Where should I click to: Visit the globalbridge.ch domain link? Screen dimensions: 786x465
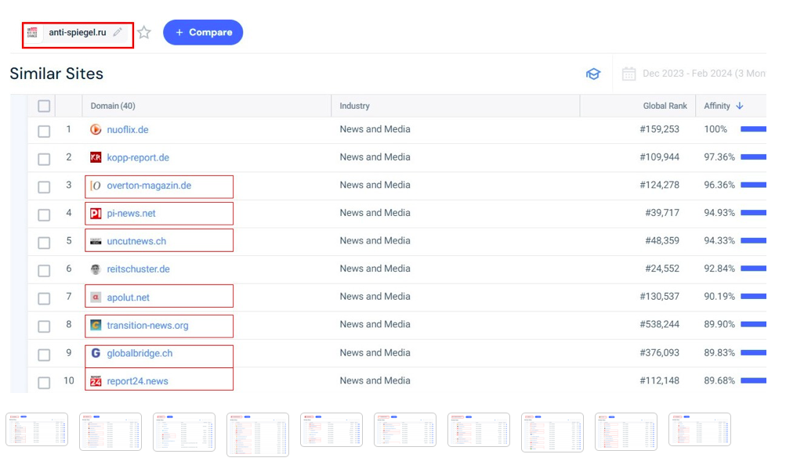pos(139,353)
